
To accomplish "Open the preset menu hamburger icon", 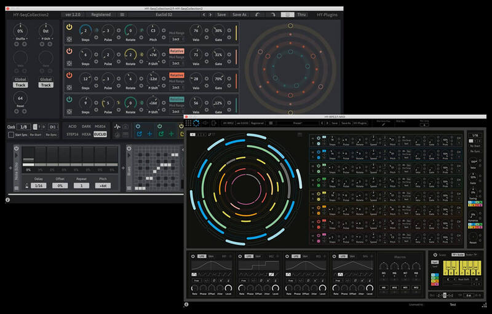I will click(x=122, y=14).
